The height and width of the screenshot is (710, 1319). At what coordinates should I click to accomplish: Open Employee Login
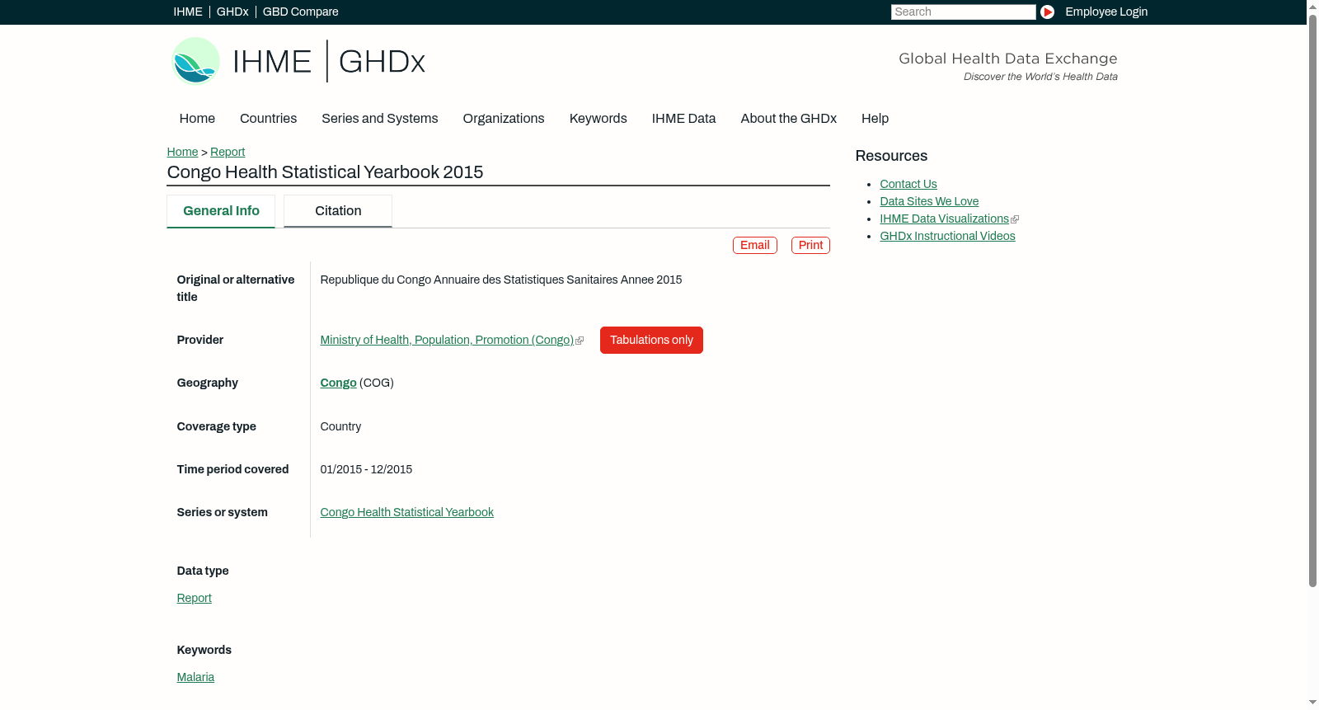[x=1106, y=12]
